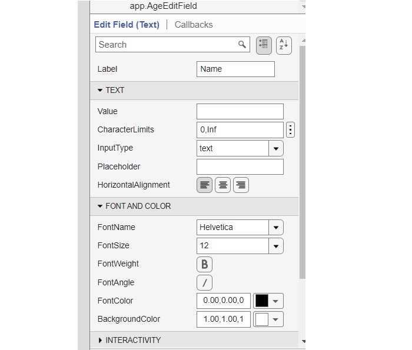The width and height of the screenshot is (412, 350).
Task: Align text to the left
Action: (204, 185)
